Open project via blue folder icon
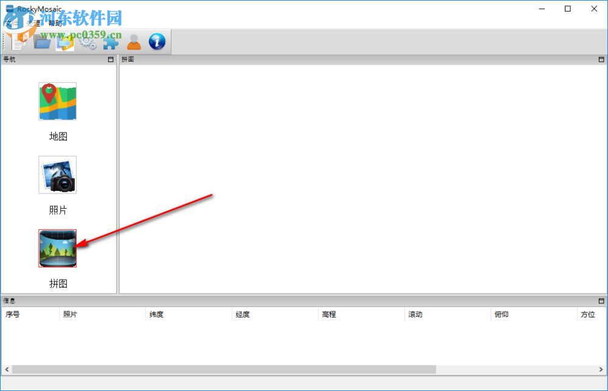 pyautogui.click(x=42, y=41)
